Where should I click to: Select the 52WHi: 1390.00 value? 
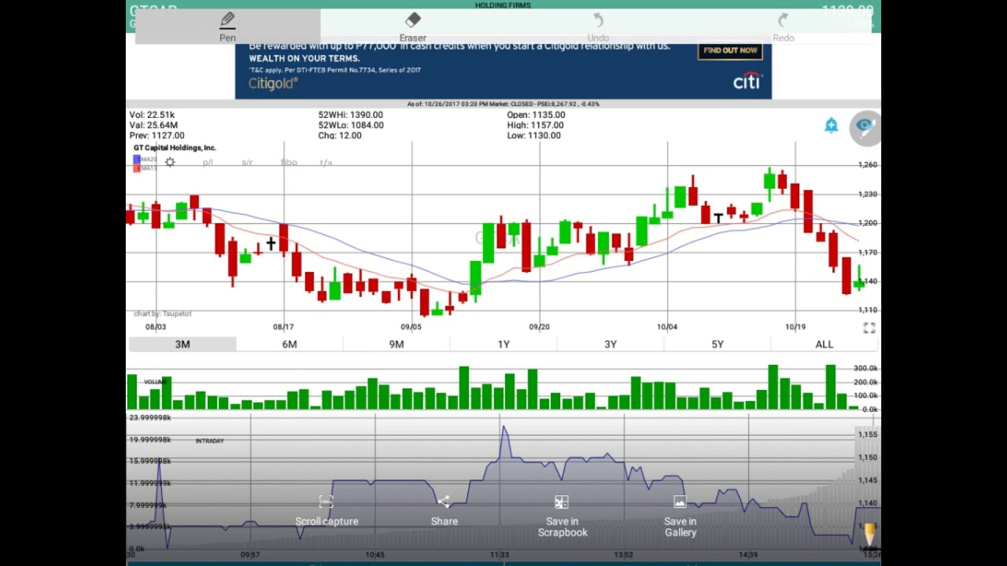tap(350, 115)
